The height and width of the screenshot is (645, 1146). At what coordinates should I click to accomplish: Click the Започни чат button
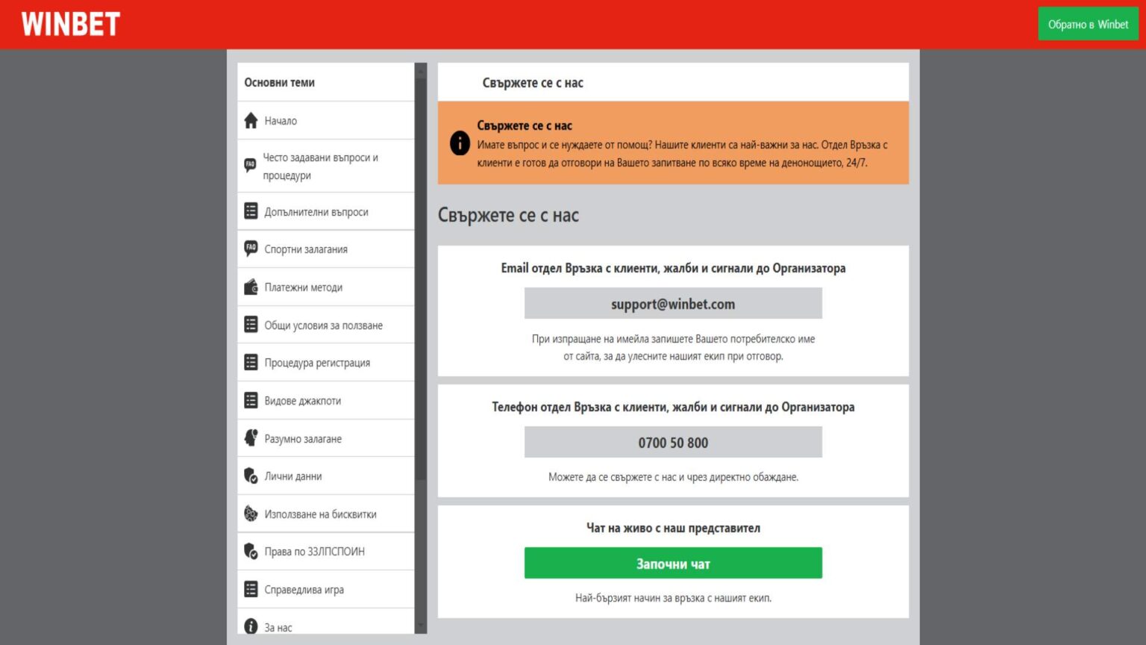(x=673, y=563)
